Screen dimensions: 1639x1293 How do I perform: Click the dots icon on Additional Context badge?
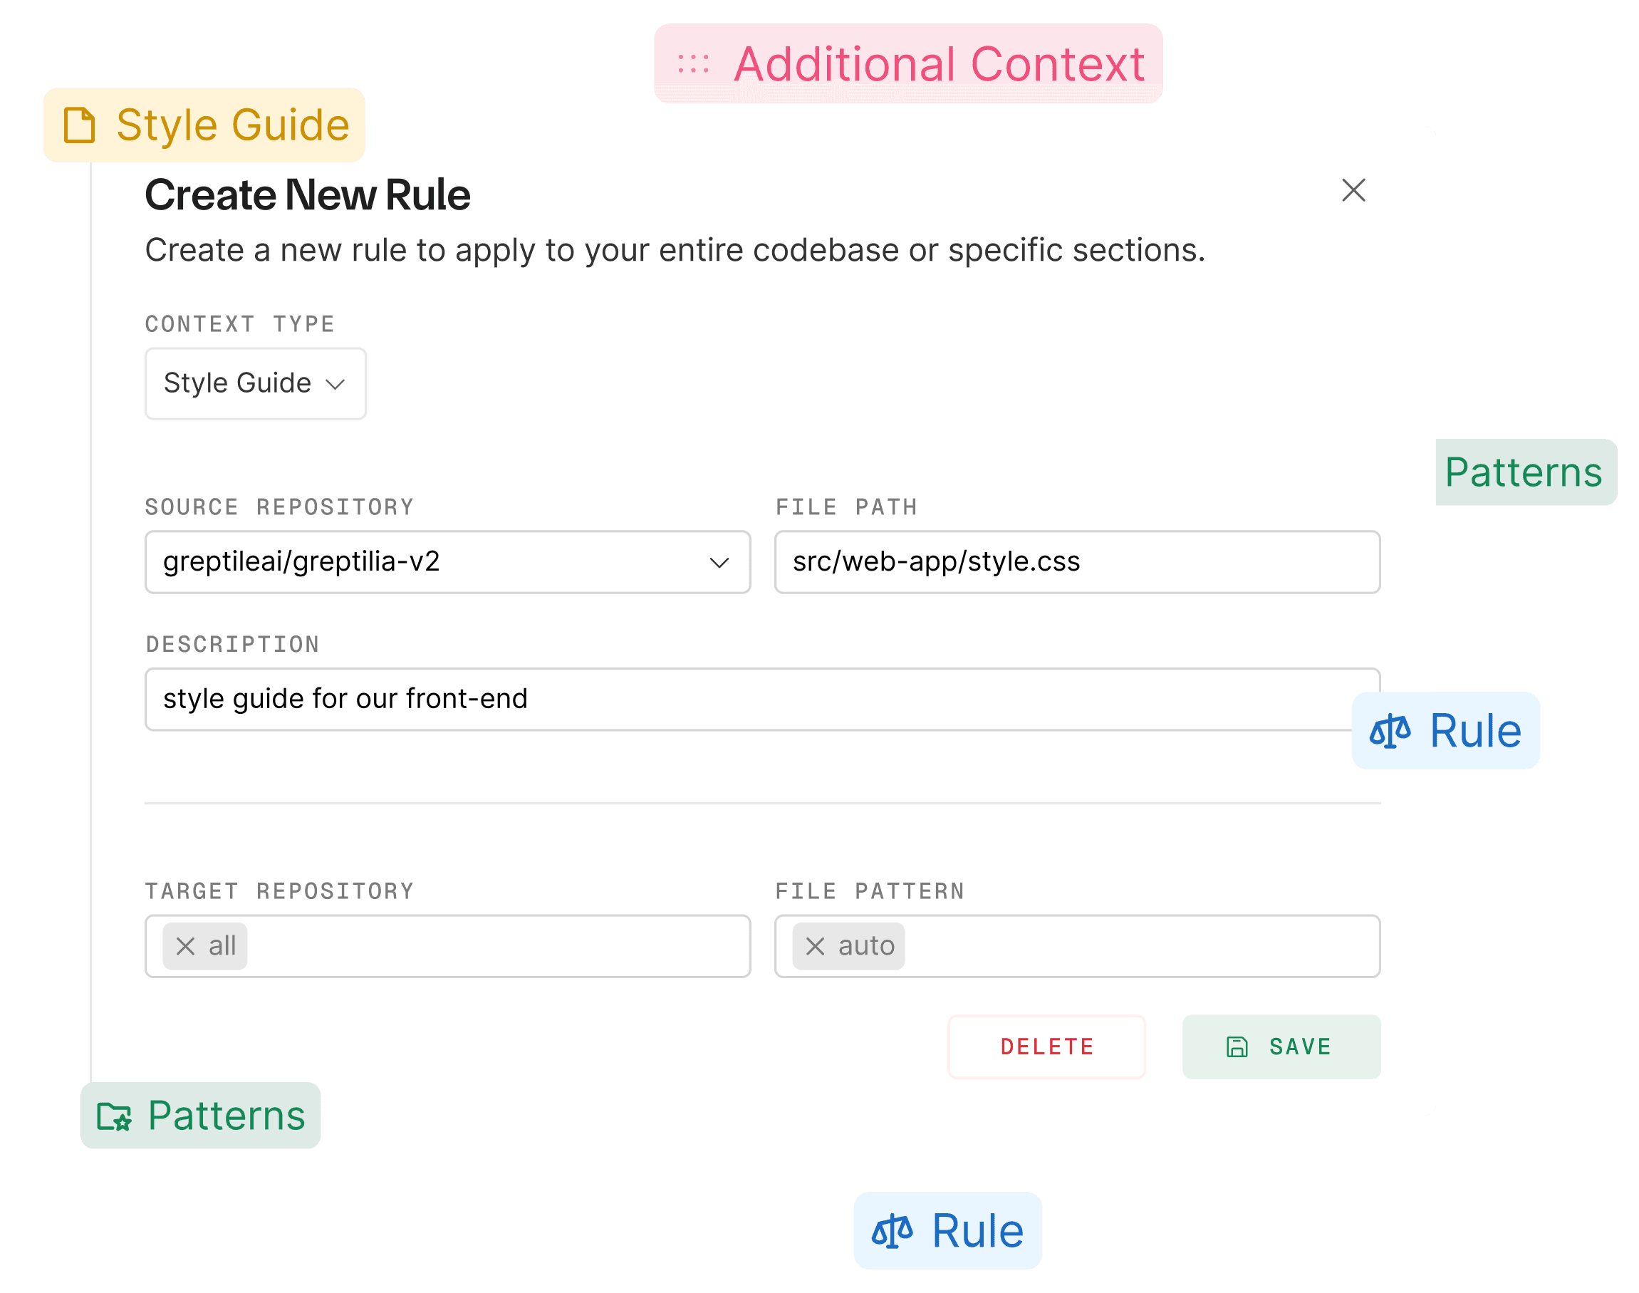[x=695, y=63]
